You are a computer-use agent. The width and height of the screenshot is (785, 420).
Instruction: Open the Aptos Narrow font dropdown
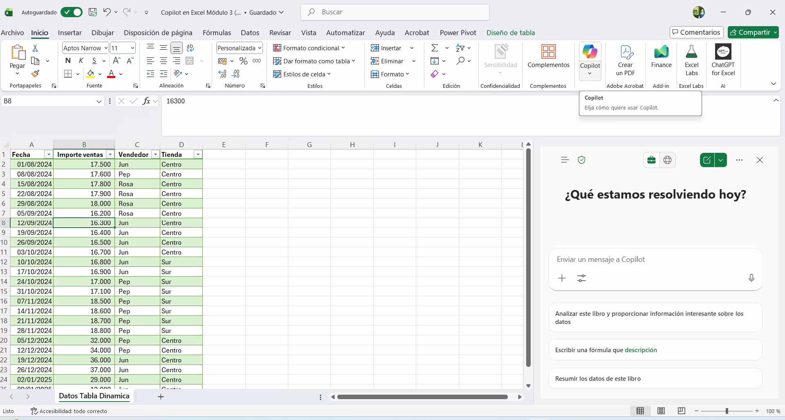pos(106,48)
